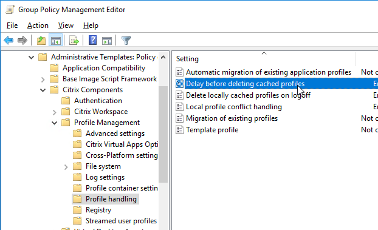This screenshot has height=230, width=378.
Task: Collapse the Administrative Templates node
Action: point(31,57)
